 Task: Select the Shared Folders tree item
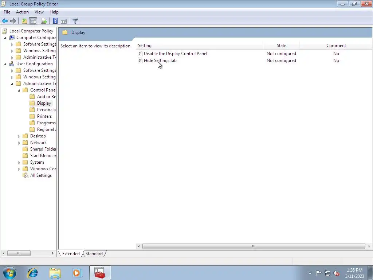point(43,149)
